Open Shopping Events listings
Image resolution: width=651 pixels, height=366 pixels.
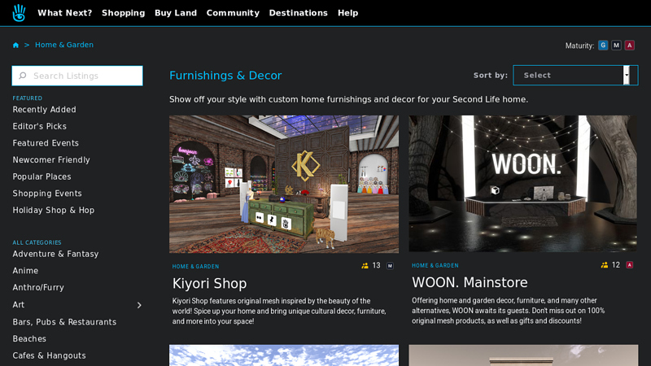pos(47,194)
